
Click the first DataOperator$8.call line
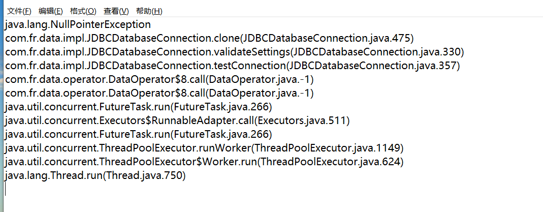(x=159, y=79)
